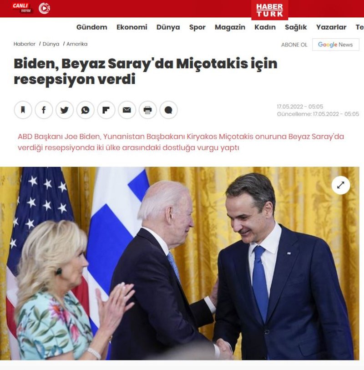Share the article on Facebook

44,110
